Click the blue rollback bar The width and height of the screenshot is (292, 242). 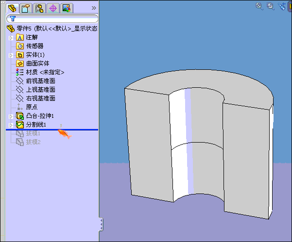click(52, 130)
